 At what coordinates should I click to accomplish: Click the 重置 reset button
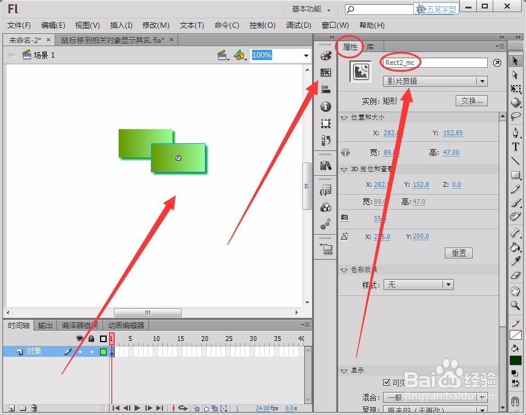coord(459,253)
